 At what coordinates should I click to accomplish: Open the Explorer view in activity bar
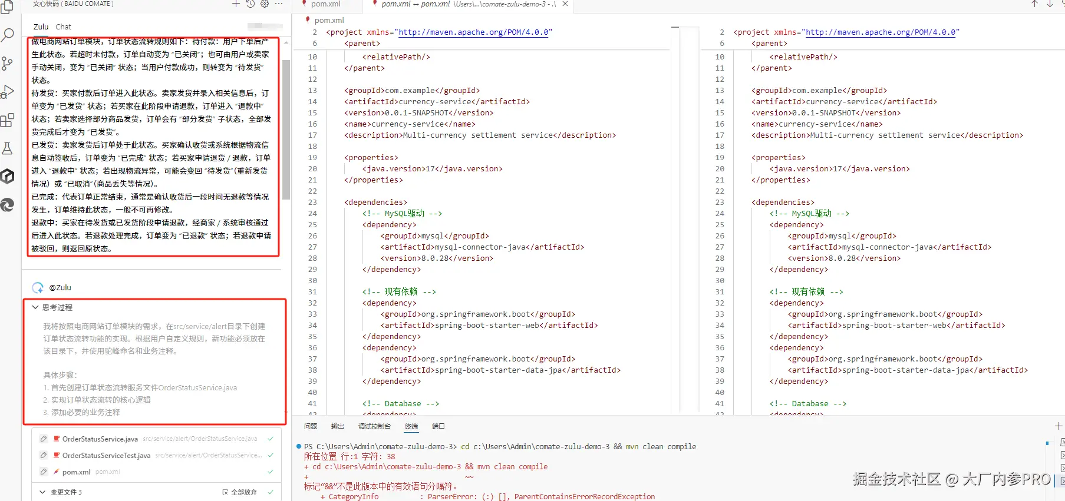coord(7,7)
